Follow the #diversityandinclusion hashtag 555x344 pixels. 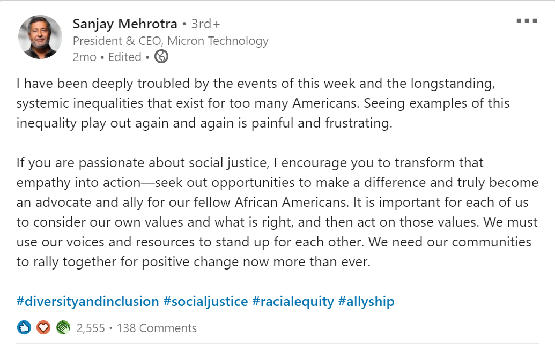click(88, 302)
